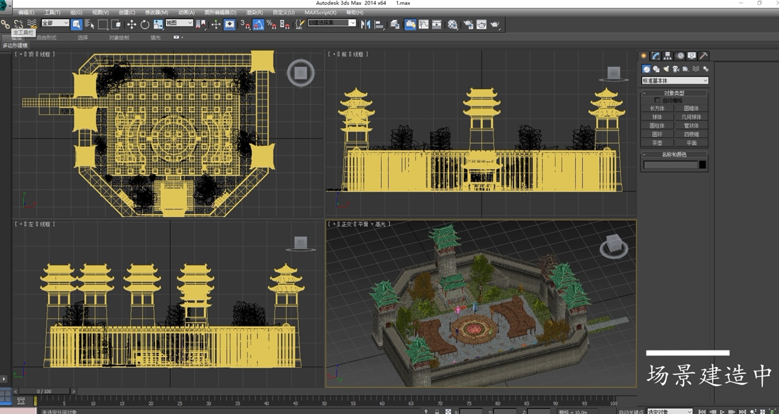
Task: Click the 长方体 button
Action: click(x=658, y=108)
